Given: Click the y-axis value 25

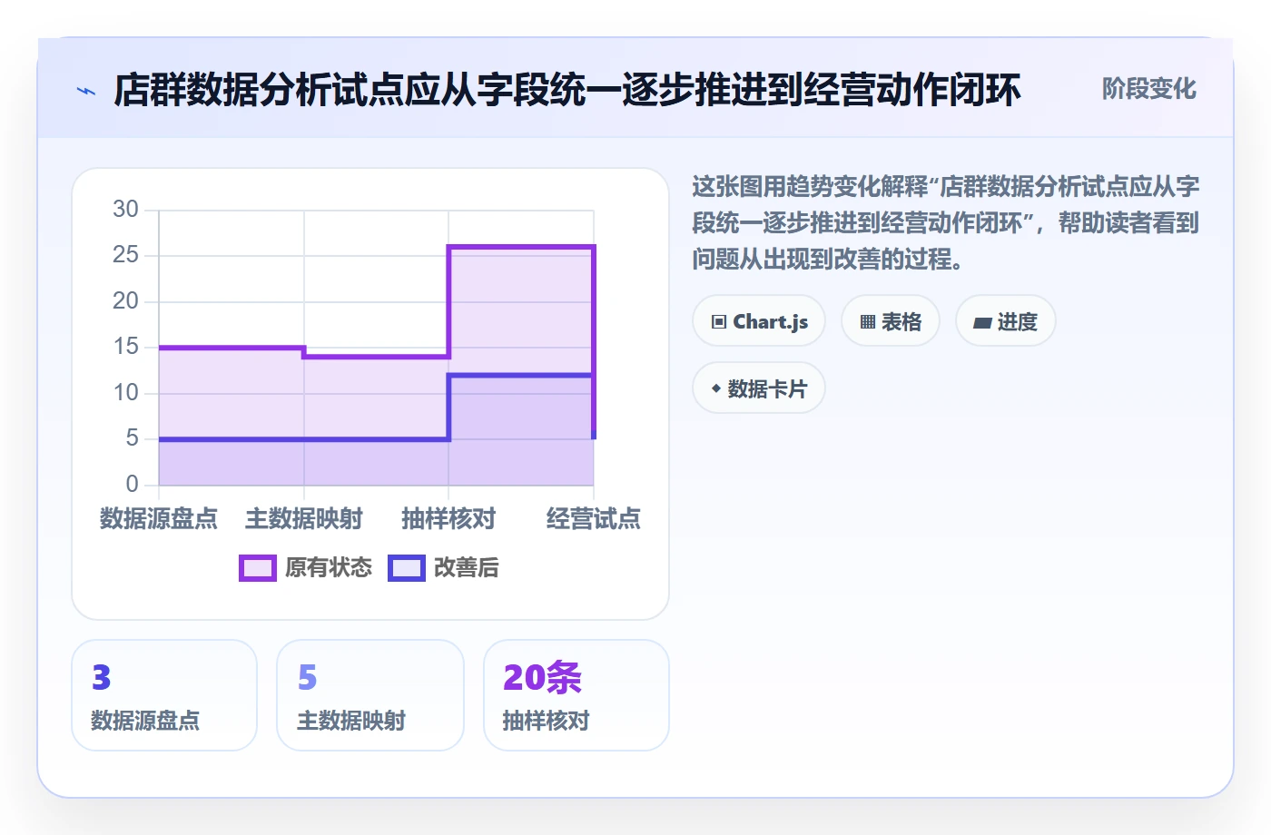Looking at the screenshot, I should (125, 255).
